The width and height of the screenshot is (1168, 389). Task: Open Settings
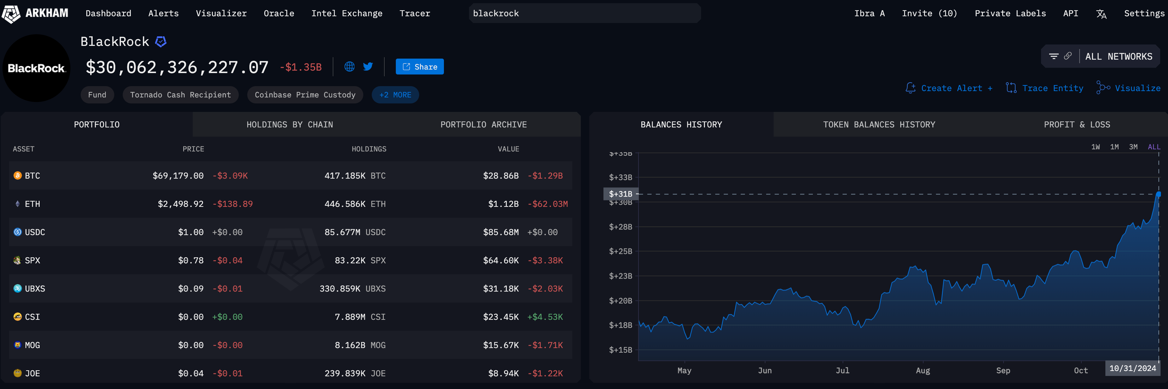pyautogui.click(x=1144, y=13)
